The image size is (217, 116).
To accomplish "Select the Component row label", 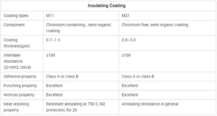I will 14,25.
